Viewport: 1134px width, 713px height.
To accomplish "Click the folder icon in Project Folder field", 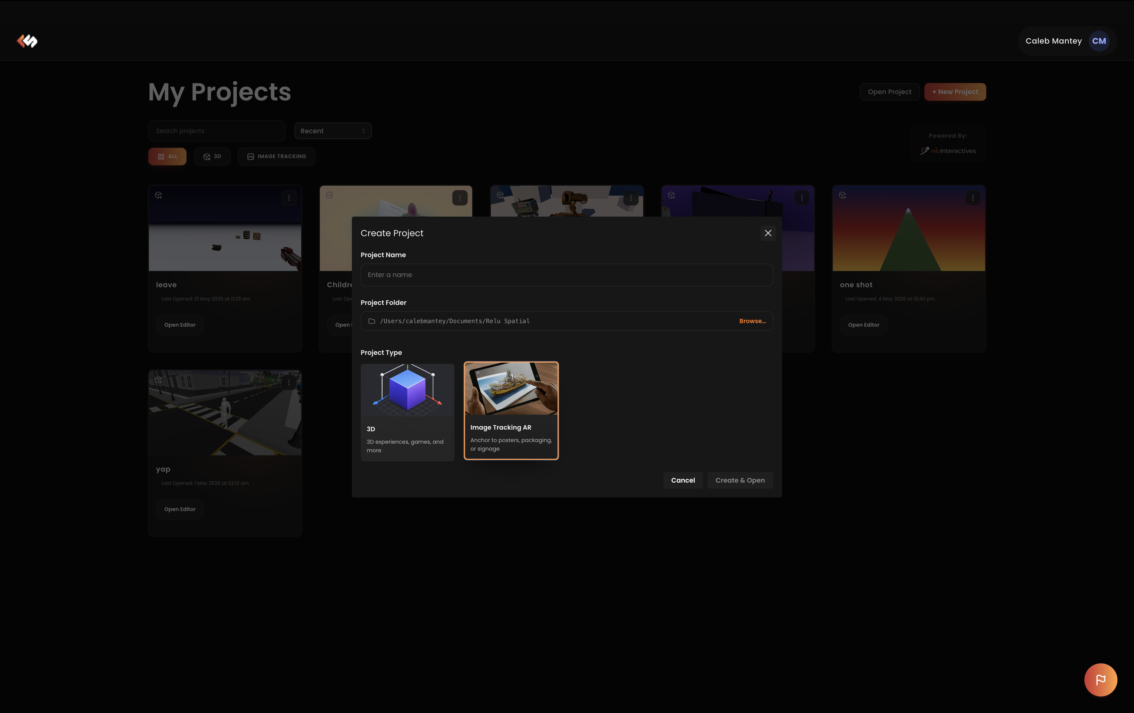I will (x=371, y=321).
